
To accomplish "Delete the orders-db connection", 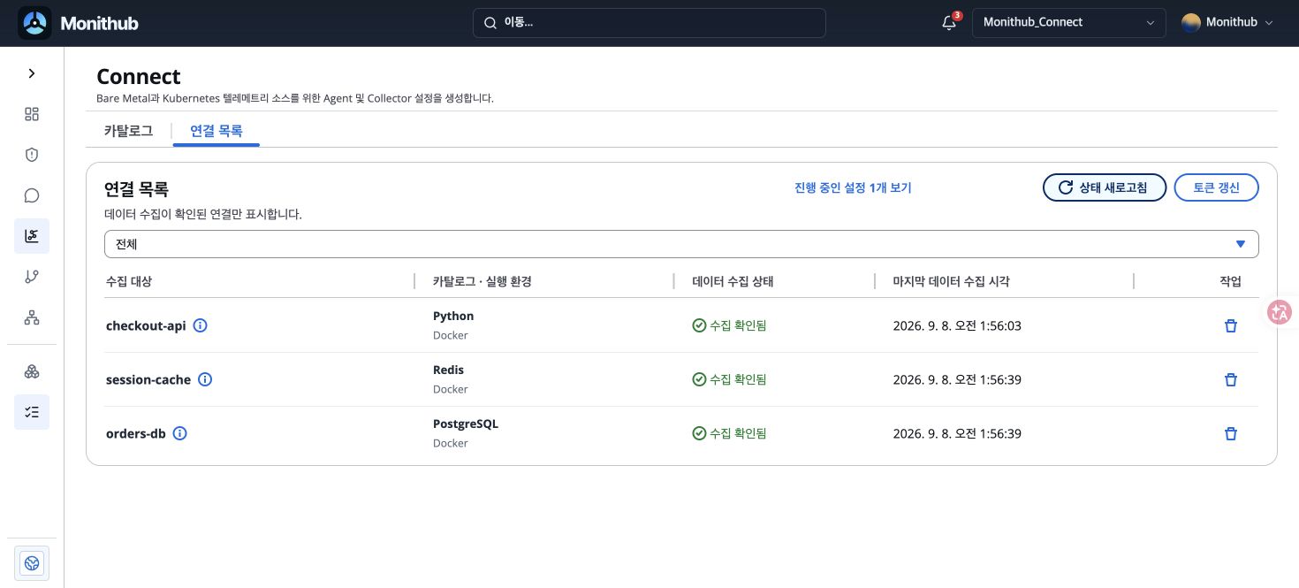I will (1230, 433).
